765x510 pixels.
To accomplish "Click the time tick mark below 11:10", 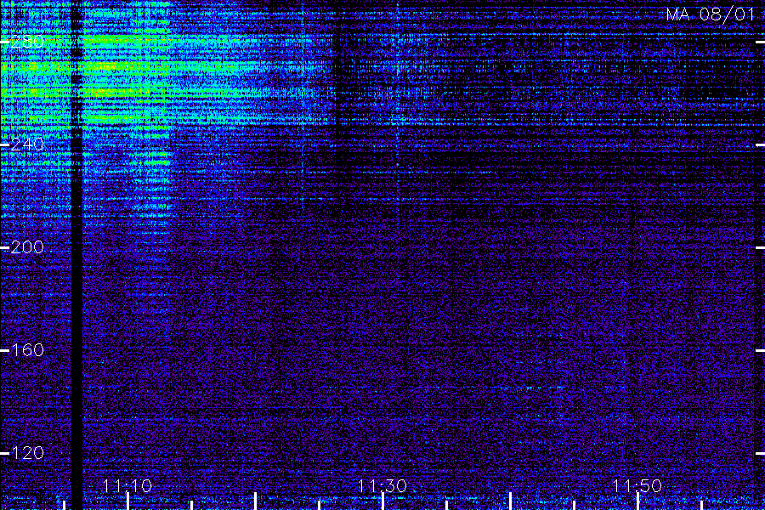I will 127,501.
